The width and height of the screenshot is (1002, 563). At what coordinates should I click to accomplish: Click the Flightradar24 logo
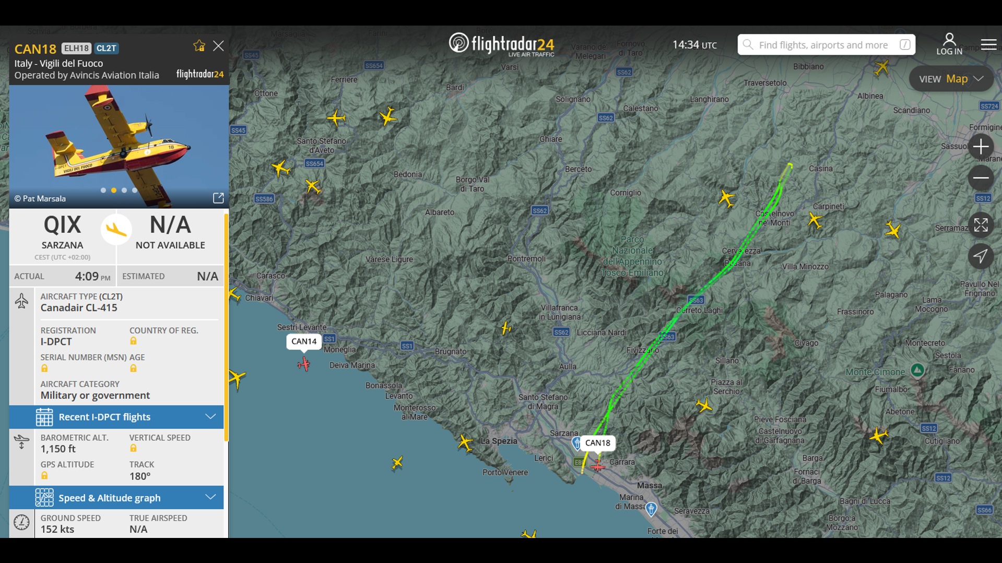[501, 44]
